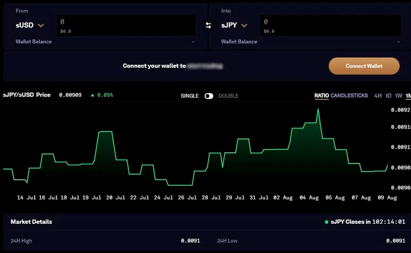The width and height of the screenshot is (411, 253).
Task: Click the Market Details heading
Action: (x=31, y=222)
